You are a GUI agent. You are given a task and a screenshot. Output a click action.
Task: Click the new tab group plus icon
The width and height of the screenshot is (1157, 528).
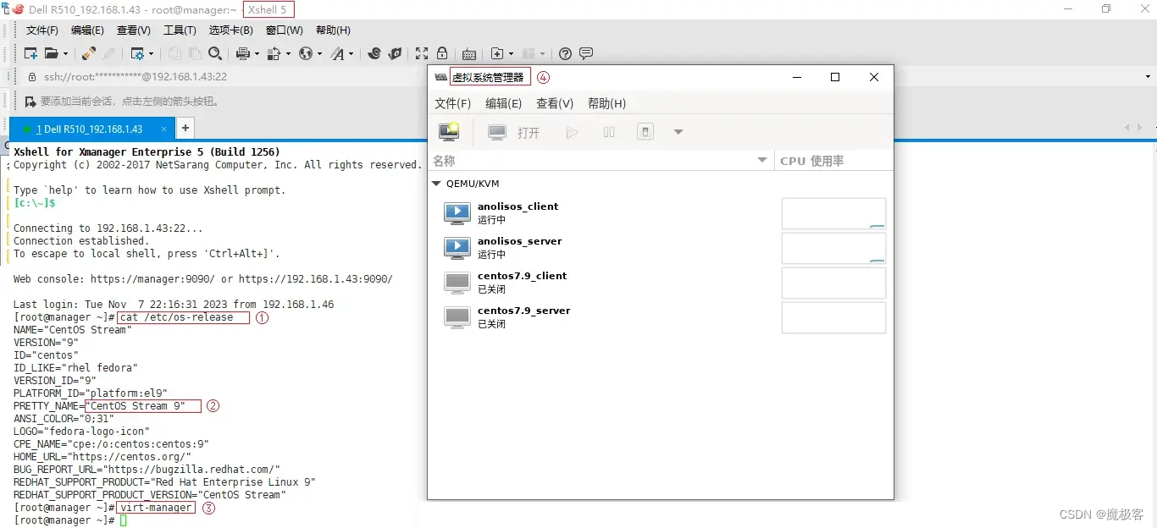pyautogui.click(x=497, y=53)
